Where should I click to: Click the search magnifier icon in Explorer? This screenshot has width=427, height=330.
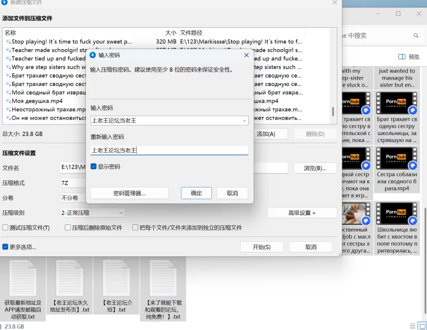[x=416, y=36]
